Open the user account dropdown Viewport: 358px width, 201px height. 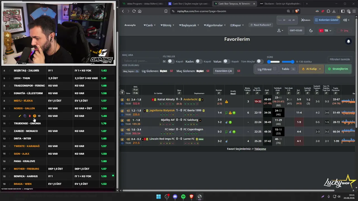click(280, 30)
